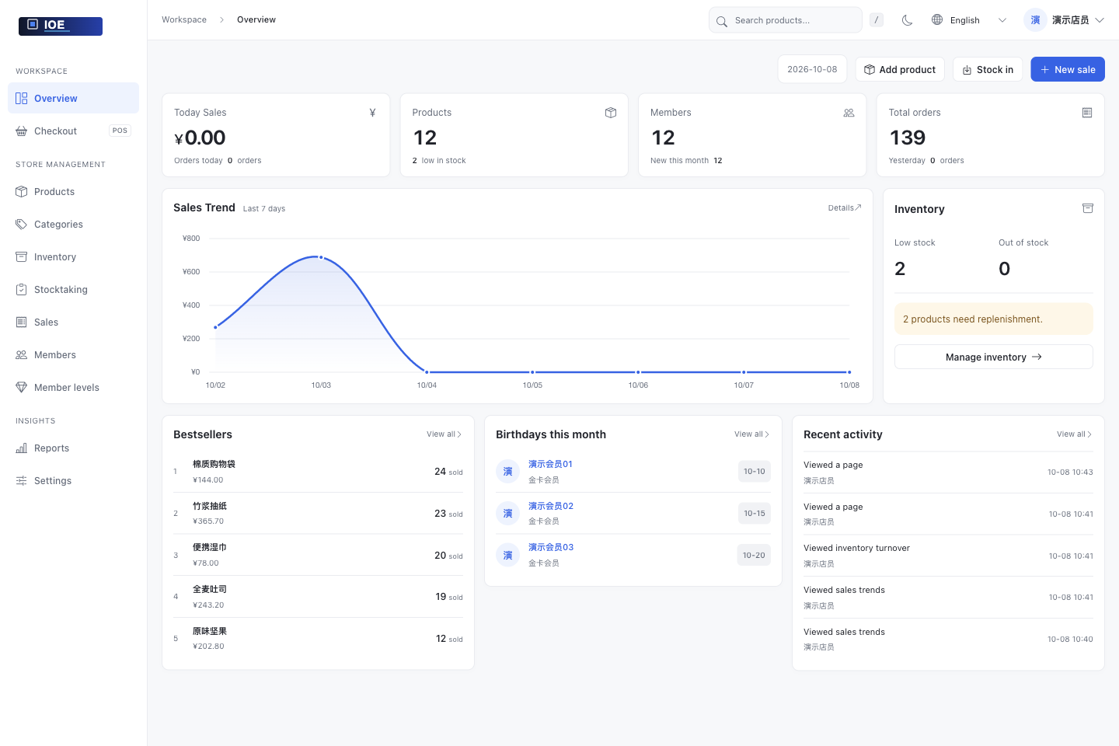The image size is (1119, 746).
Task: Open Checkout in the sidebar
Action: (x=73, y=131)
